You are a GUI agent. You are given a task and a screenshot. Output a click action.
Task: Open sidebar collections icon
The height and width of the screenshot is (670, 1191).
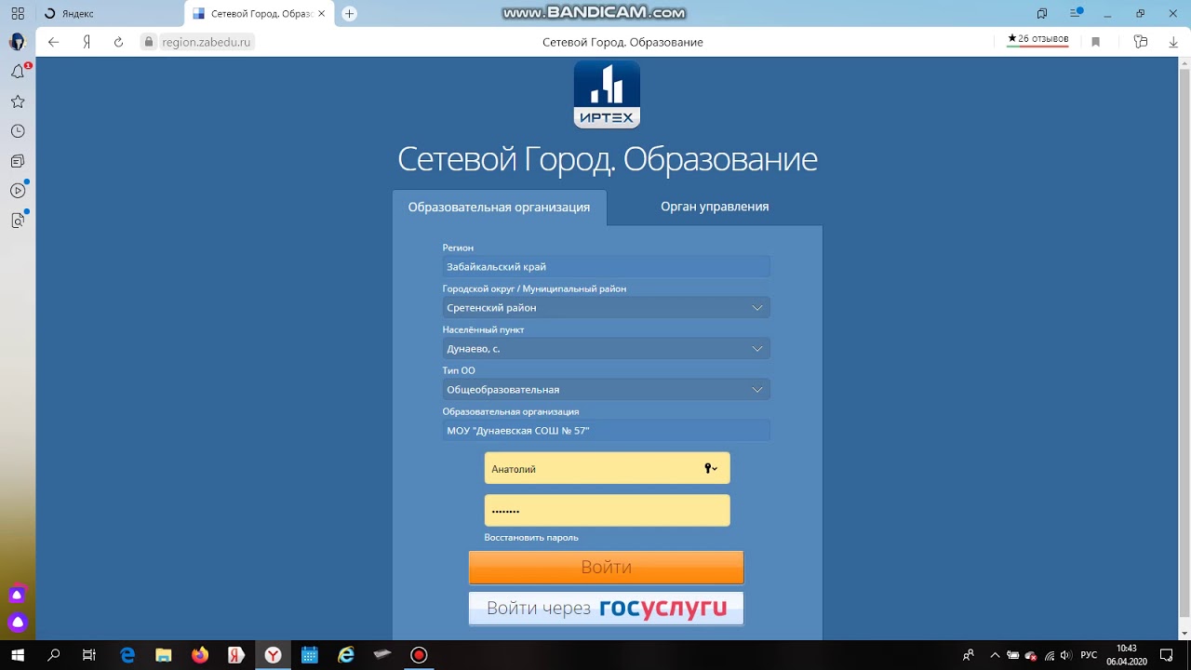click(x=18, y=161)
